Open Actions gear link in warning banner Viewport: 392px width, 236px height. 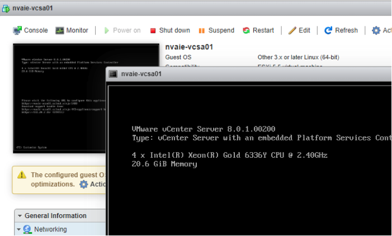tap(92, 184)
